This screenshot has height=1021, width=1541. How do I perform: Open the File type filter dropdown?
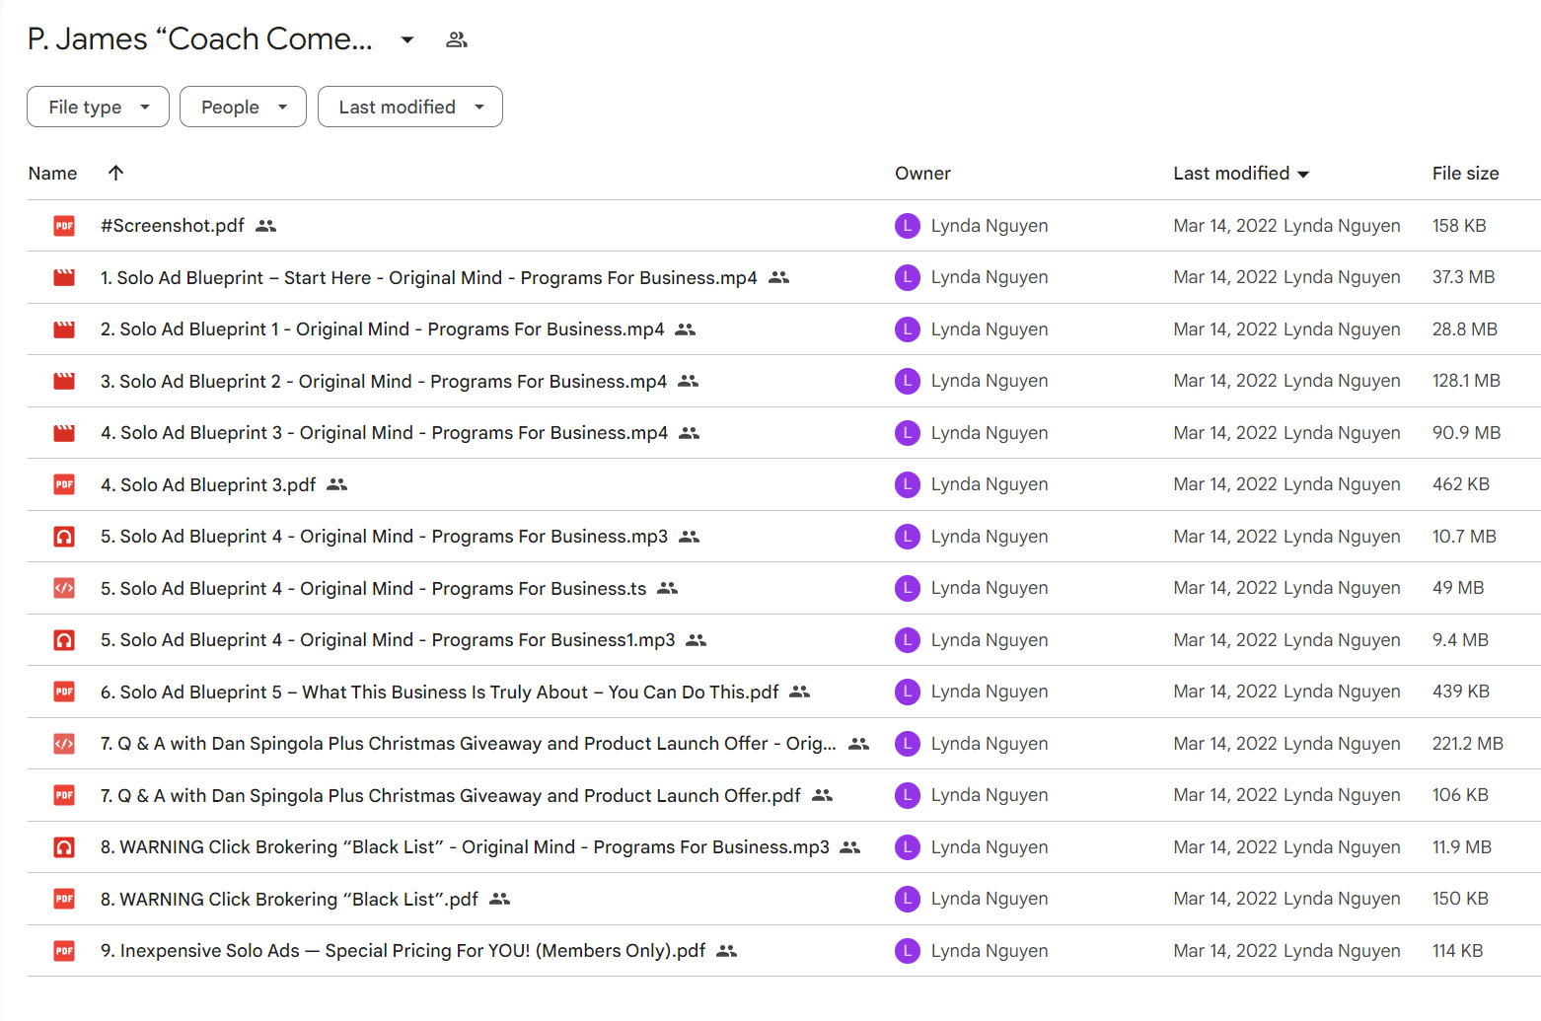click(98, 107)
